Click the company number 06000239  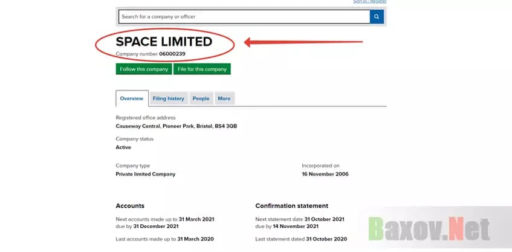click(x=172, y=54)
